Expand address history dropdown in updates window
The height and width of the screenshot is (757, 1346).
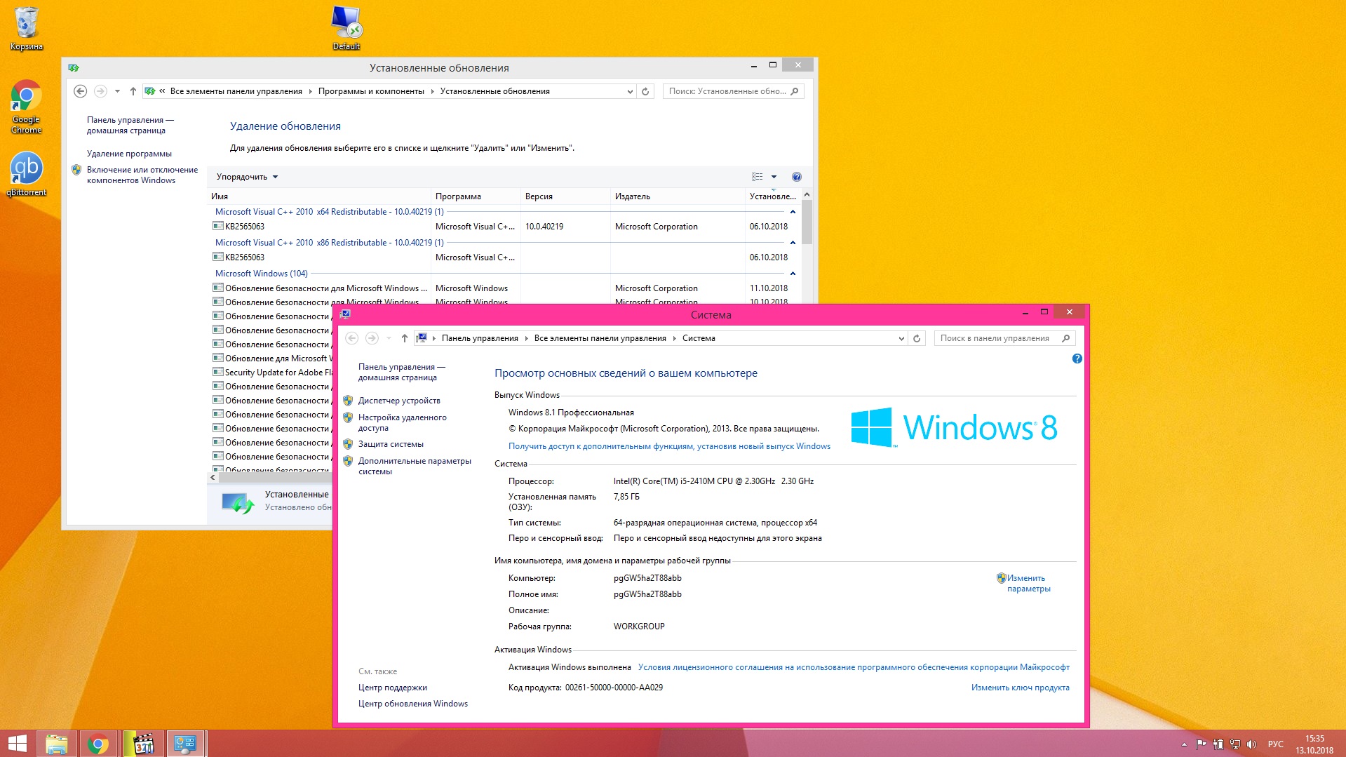(629, 91)
